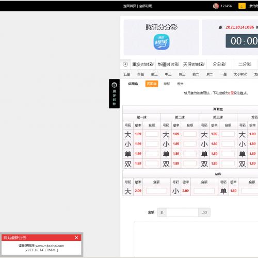Select the 分分彩 lottery tab

(x=219, y=64)
